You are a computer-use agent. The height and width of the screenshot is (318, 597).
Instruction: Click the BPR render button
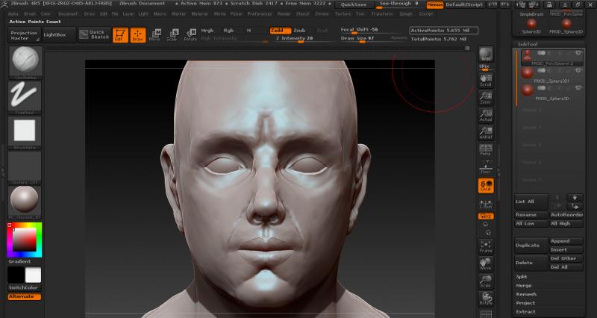[x=486, y=55]
